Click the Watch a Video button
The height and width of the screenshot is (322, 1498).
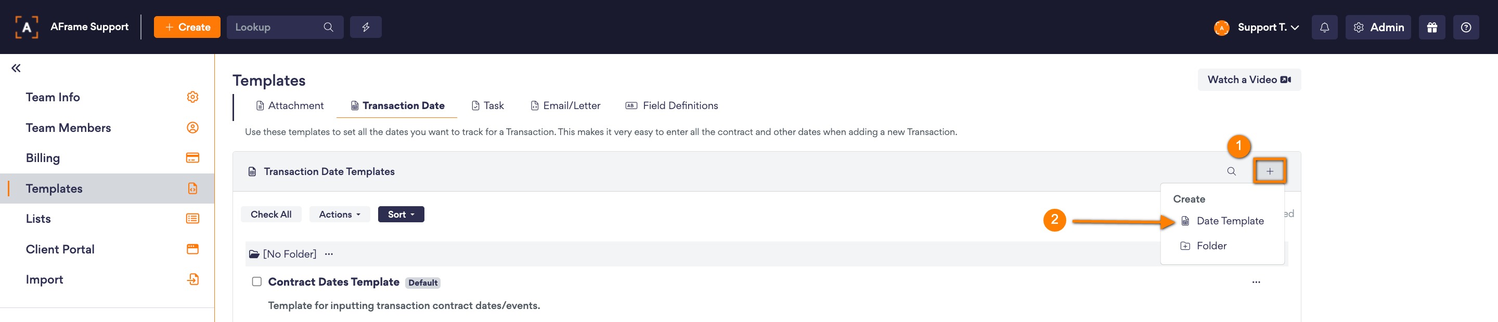click(1249, 80)
